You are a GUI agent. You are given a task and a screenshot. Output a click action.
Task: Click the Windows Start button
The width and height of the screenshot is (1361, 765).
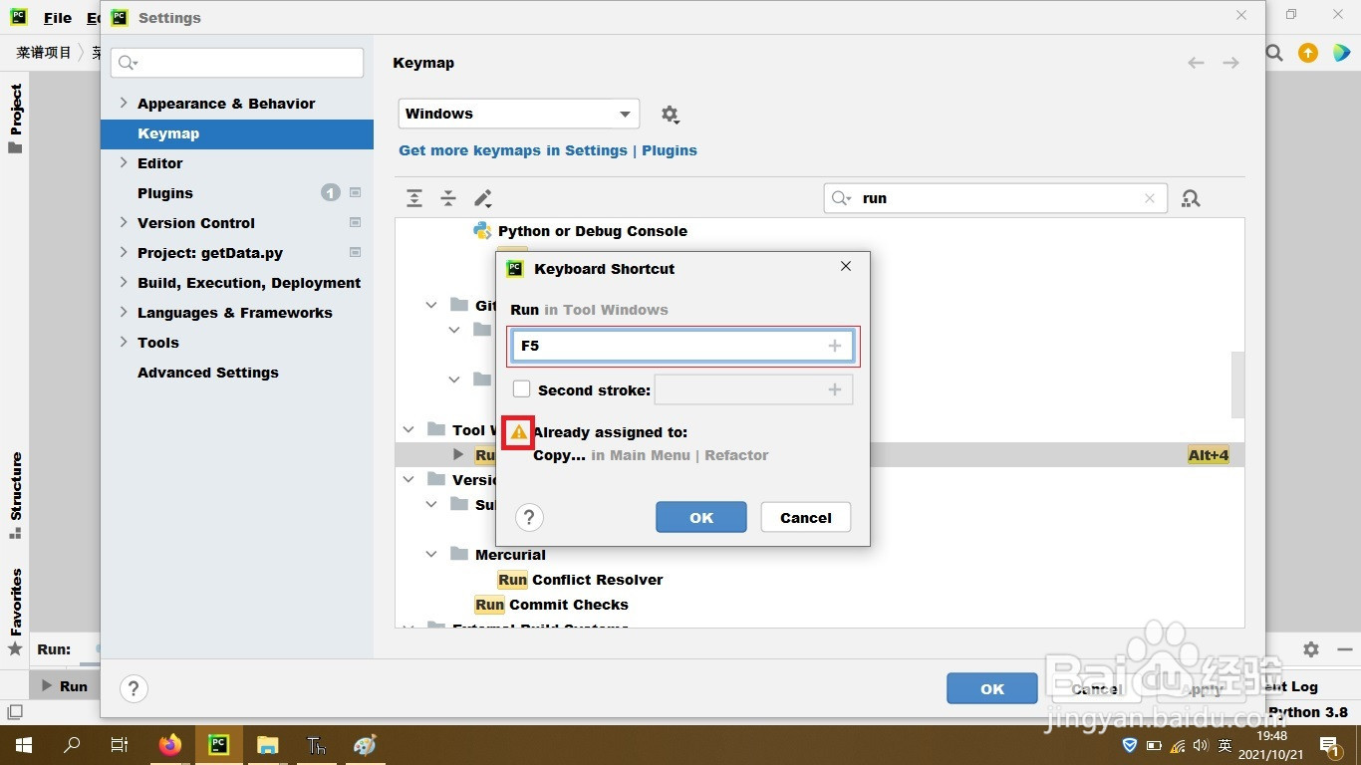24,744
